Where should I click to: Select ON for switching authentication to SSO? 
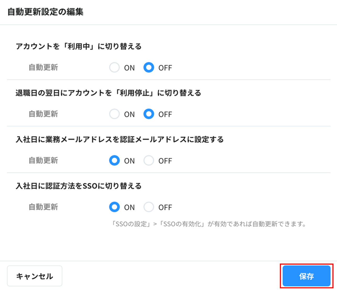pos(115,207)
